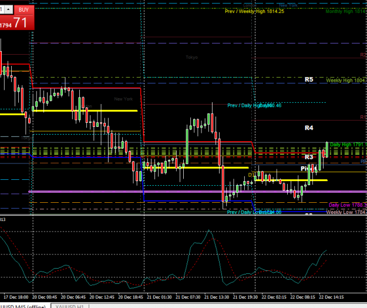Click the 'Weekly Low 1784' label
The width and height of the screenshot is (367, 308).
[346, 212]
